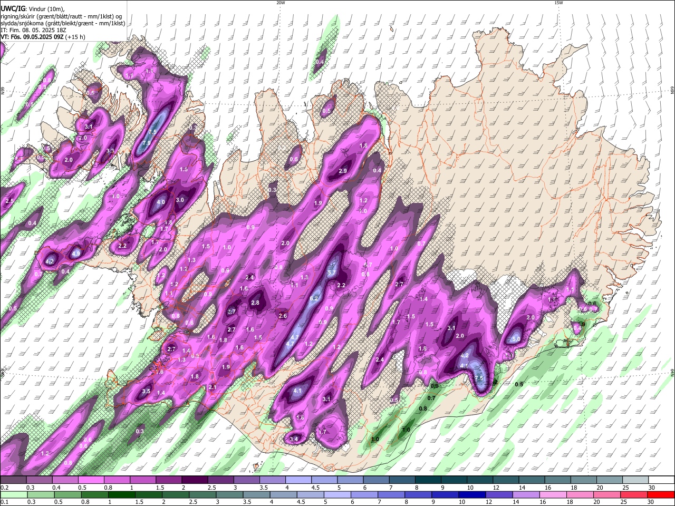This screenshot has height=506, width=675.
Task: Click the 0.2–0.3 swatch in upper snow legend
Action: (13, 480)
